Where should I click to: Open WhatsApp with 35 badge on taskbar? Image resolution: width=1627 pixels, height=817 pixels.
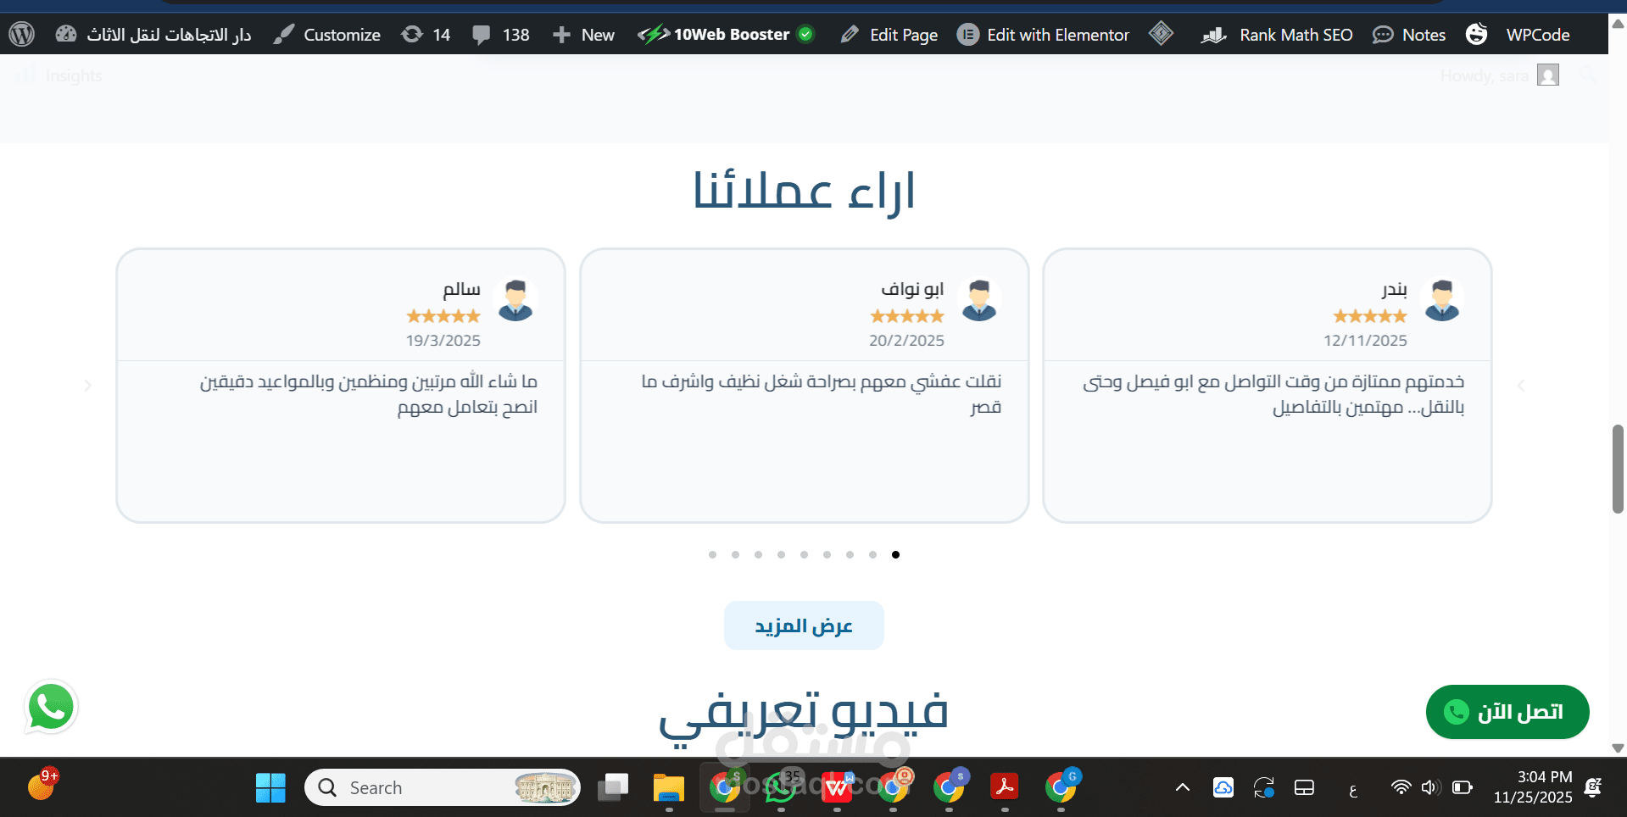point(781,787)
